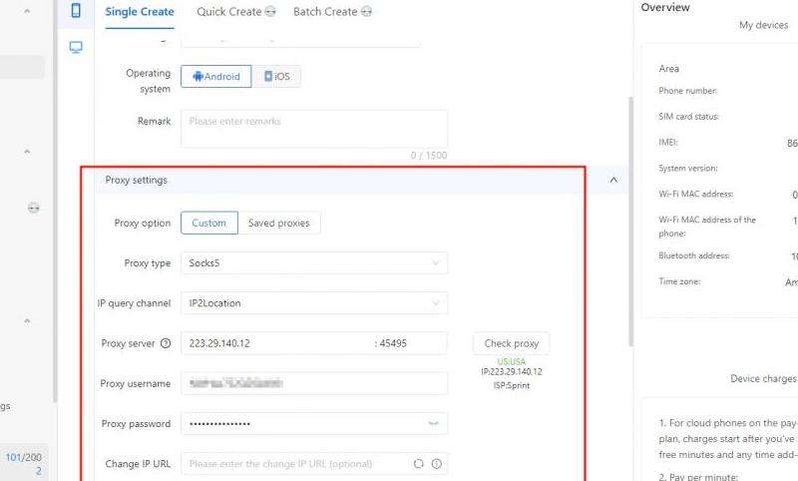Image resolution: width=798 pixels, height=481 pixels.
Task: Switch to the Quick Create tab
Action: click(x=228, y=12)
